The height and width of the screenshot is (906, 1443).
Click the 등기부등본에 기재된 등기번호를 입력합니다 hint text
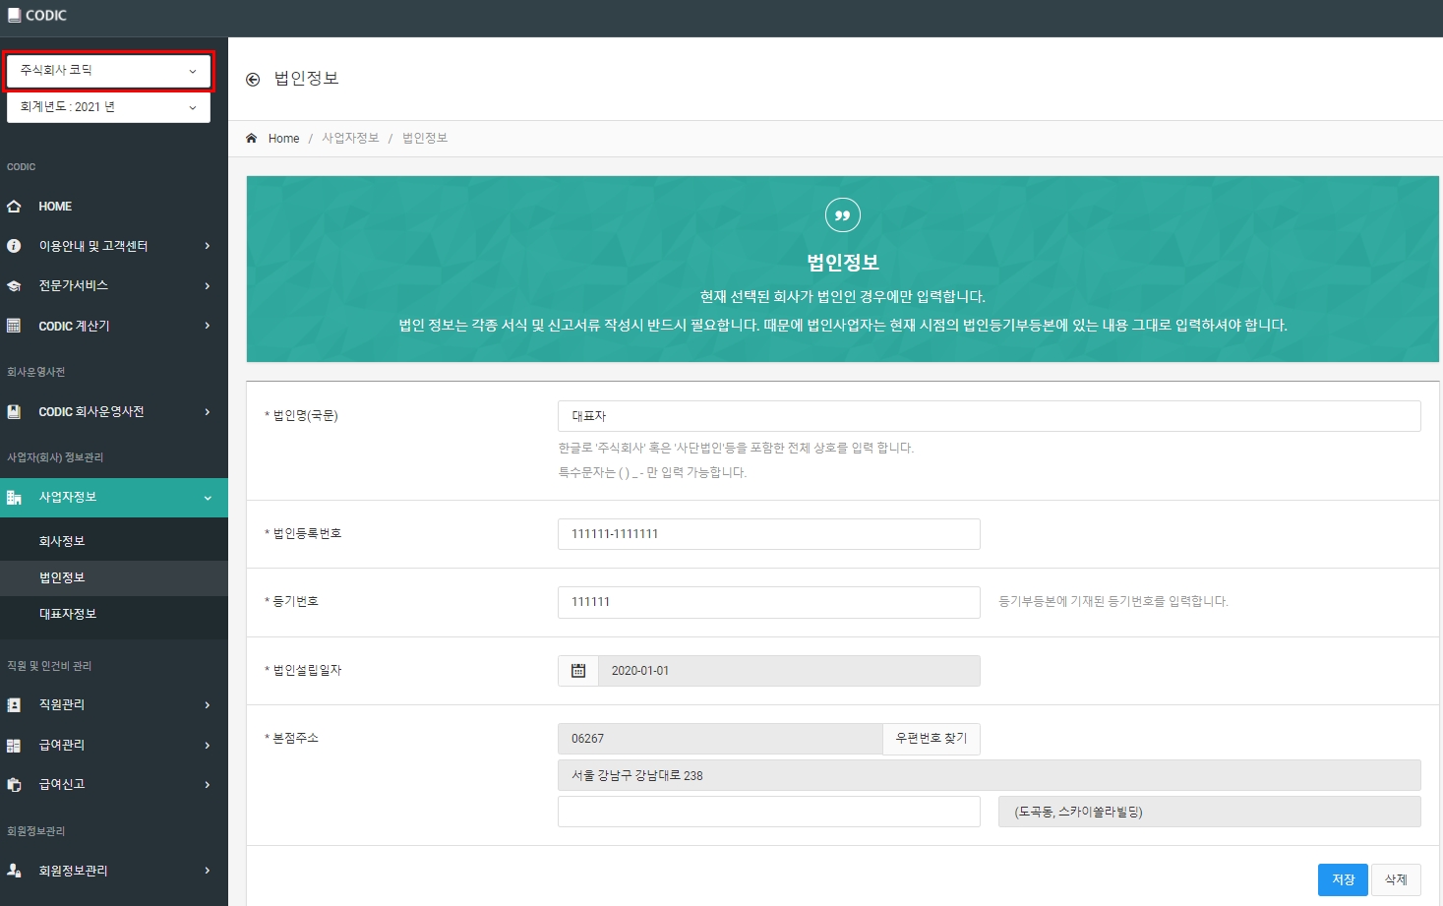pos(1113,601)
